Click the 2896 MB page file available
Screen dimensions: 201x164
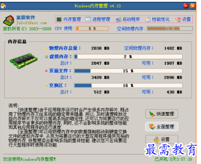173,77
